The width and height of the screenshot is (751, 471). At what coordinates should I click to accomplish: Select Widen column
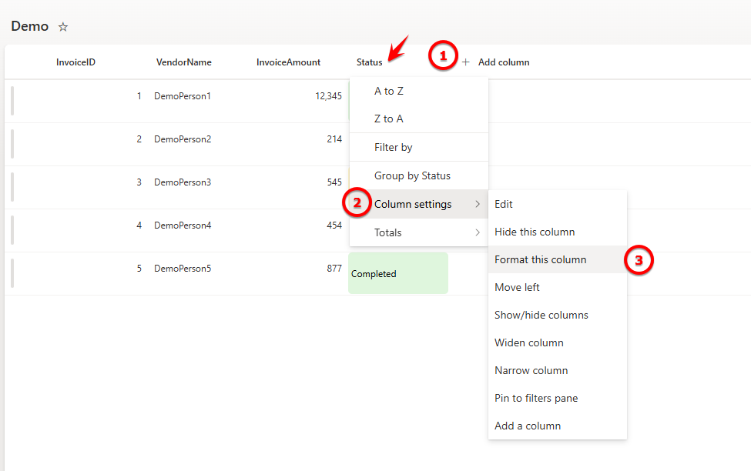(529, 342)
